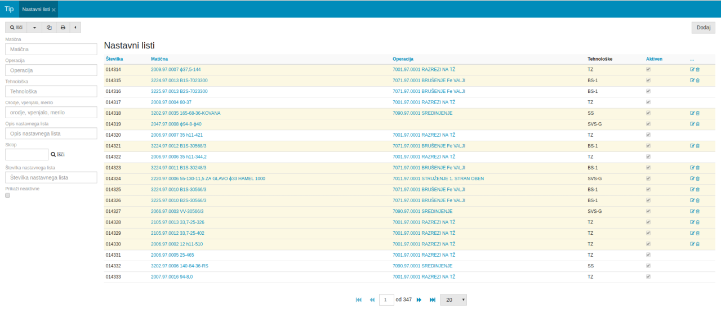Open the Tip menu in the top bar
Viewport: 721px width, 313px height.
coord(9,9)
